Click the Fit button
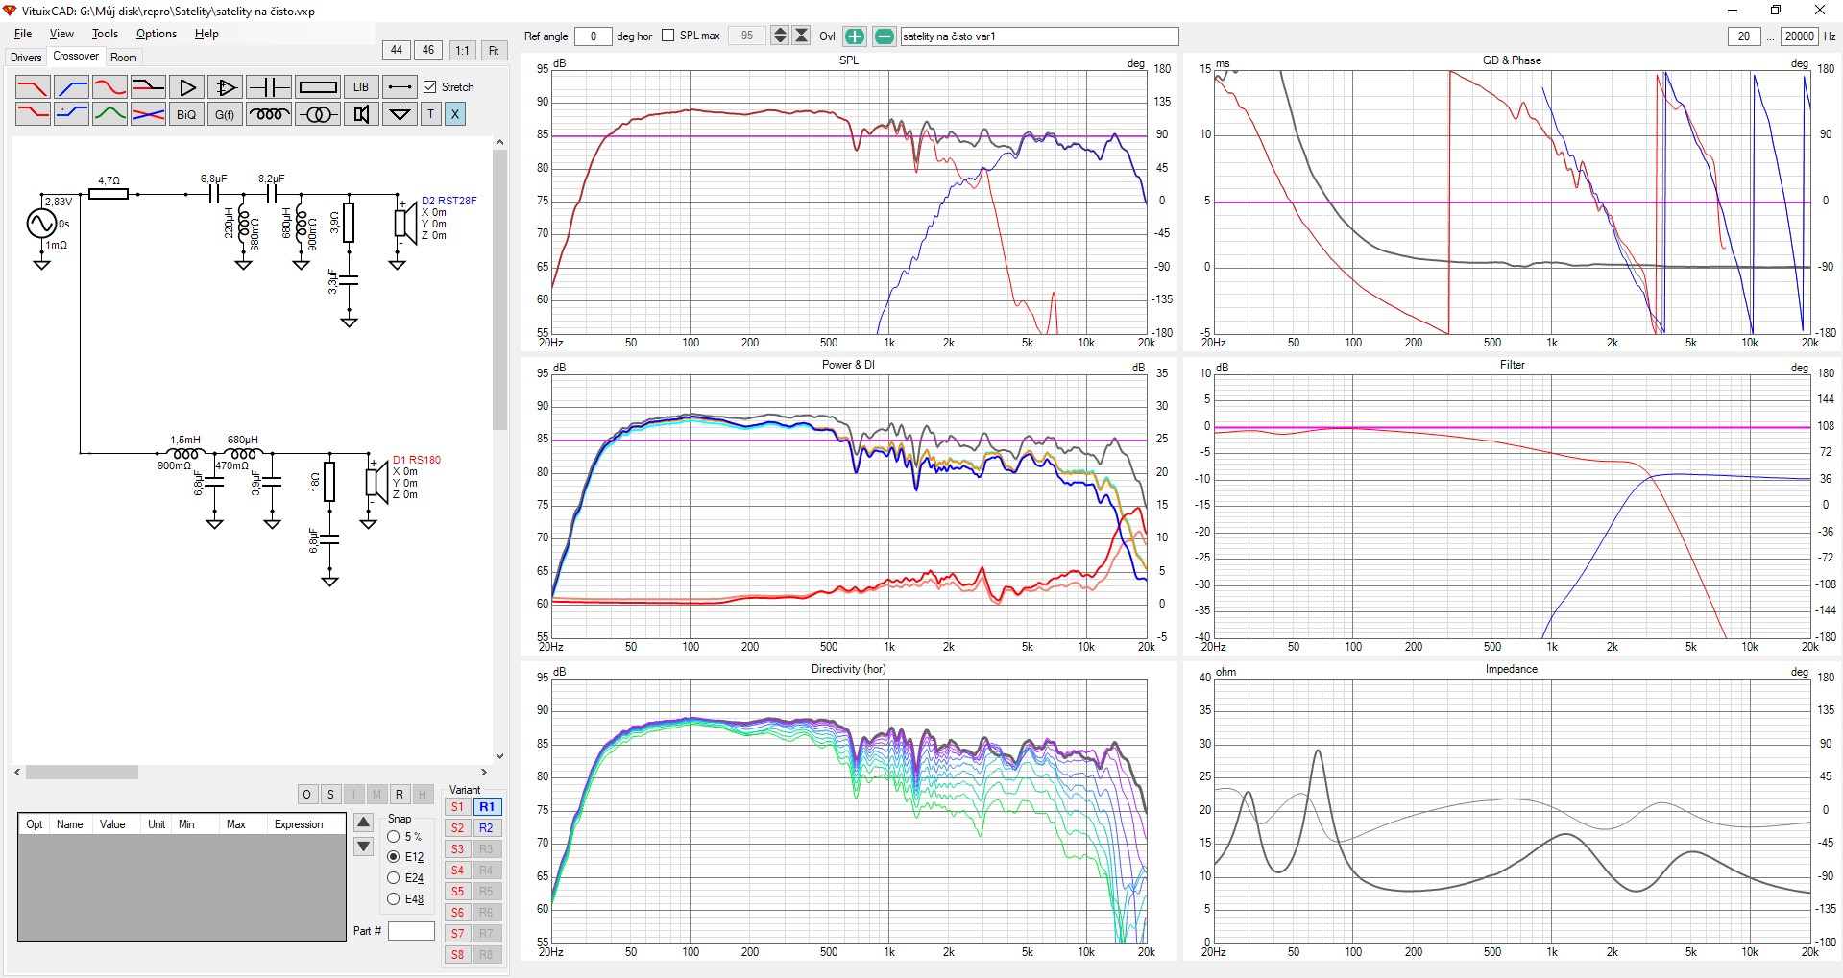The image size is (1843, 978). (494, 50)
